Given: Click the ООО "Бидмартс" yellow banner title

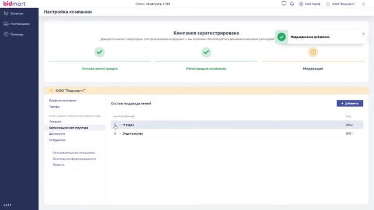Looking at the screenshot, I should click(x=70, y=90).
